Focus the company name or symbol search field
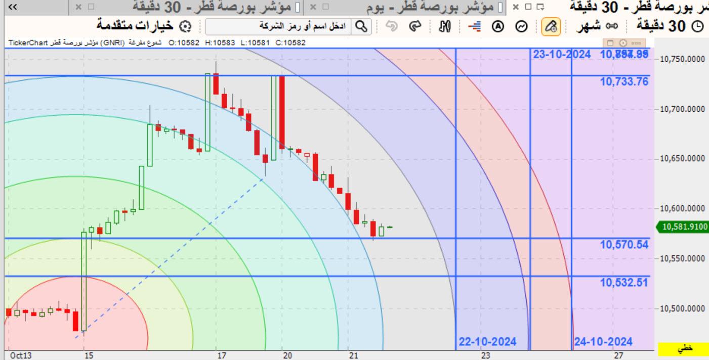Viewport: 709px width, 360px height. click(279, 27)
